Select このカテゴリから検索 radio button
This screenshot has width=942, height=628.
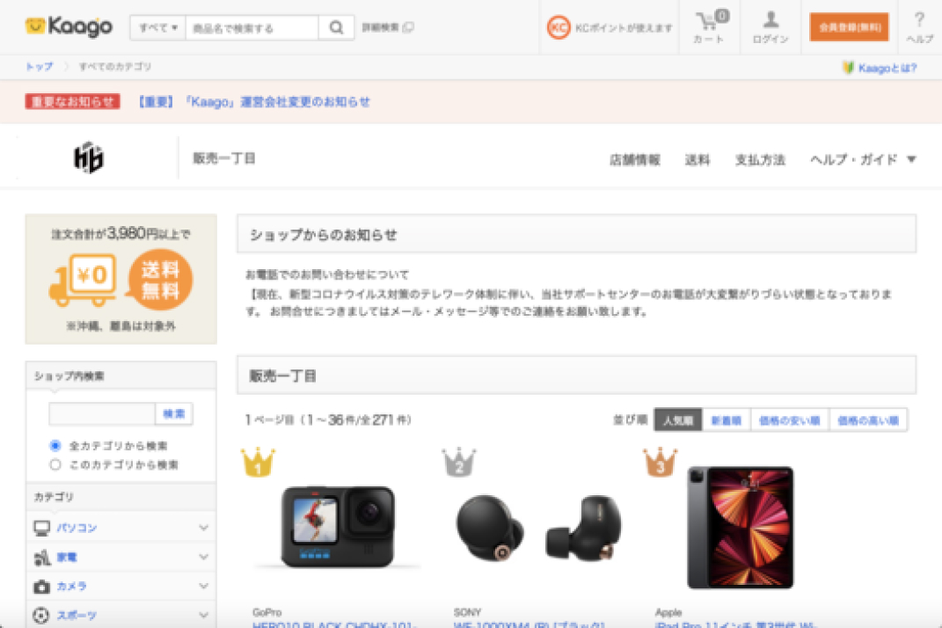pos(55,464)
